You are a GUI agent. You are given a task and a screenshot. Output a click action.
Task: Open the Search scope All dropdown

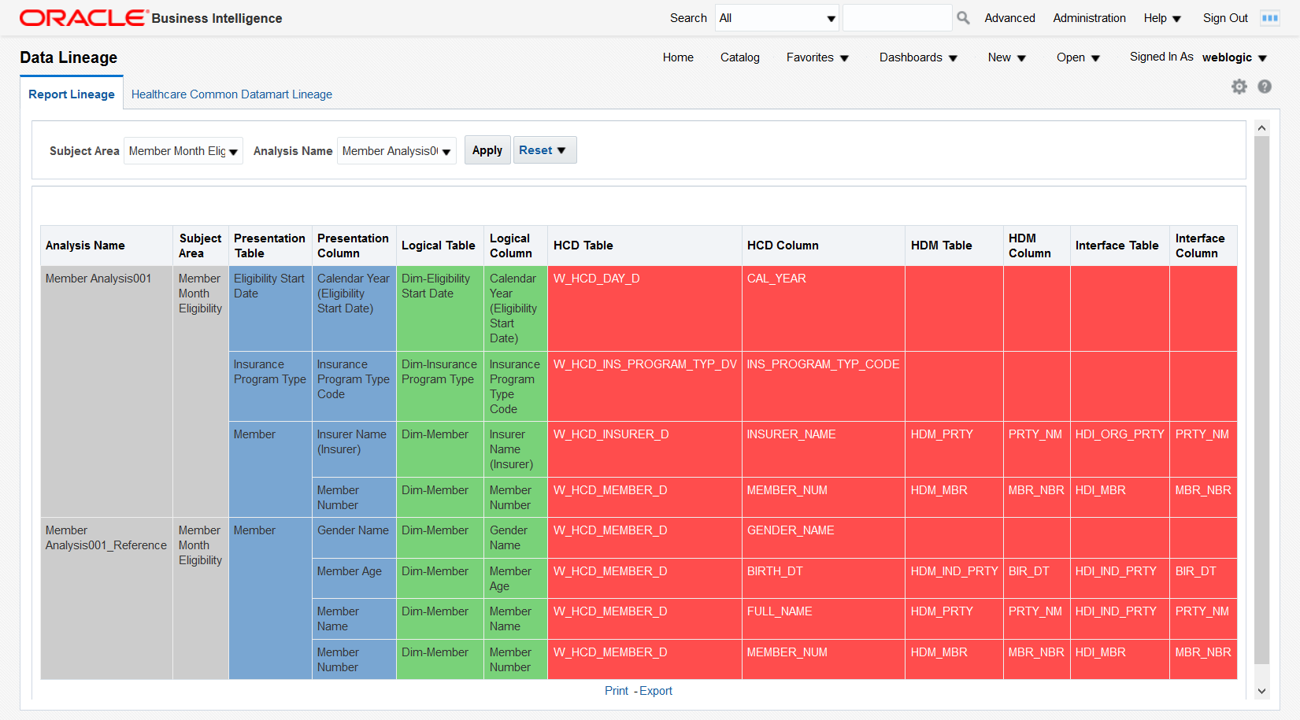coord(777,18)
